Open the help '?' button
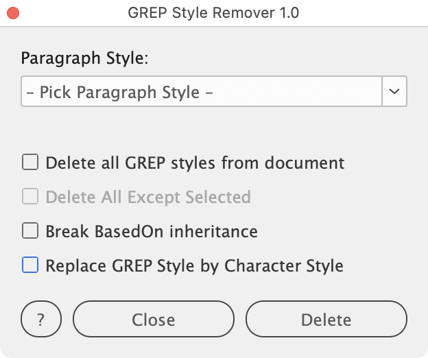Image resolution: width=428 pixels, height=358 pixels. point(41,320)
